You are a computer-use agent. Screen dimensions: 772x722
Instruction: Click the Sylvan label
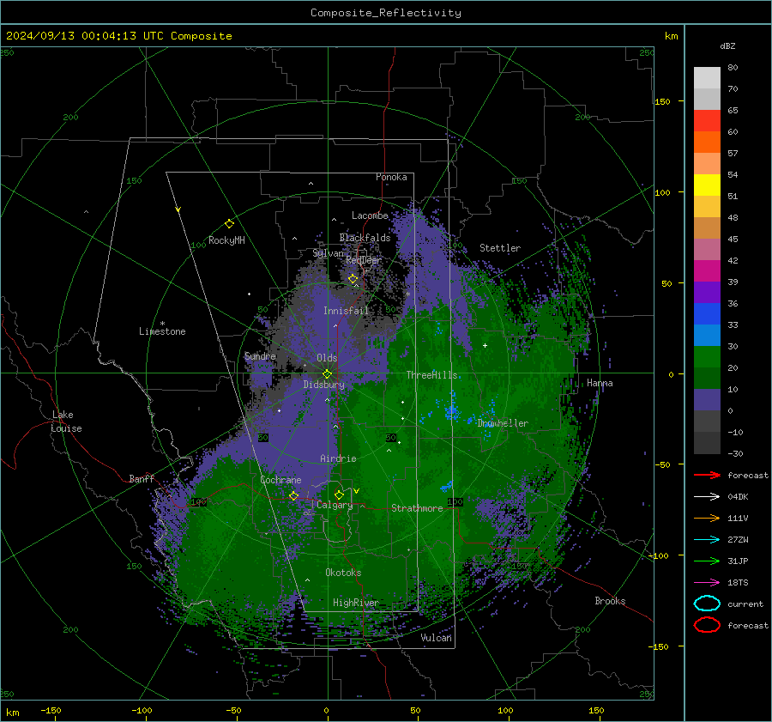[328, 252]
